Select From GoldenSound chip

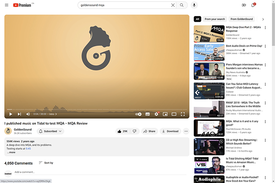[x=242, y=19]
